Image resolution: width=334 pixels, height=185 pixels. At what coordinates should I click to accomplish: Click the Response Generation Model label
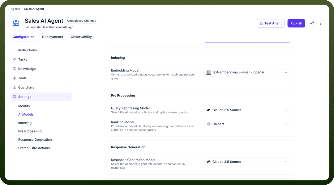point(133,160)
